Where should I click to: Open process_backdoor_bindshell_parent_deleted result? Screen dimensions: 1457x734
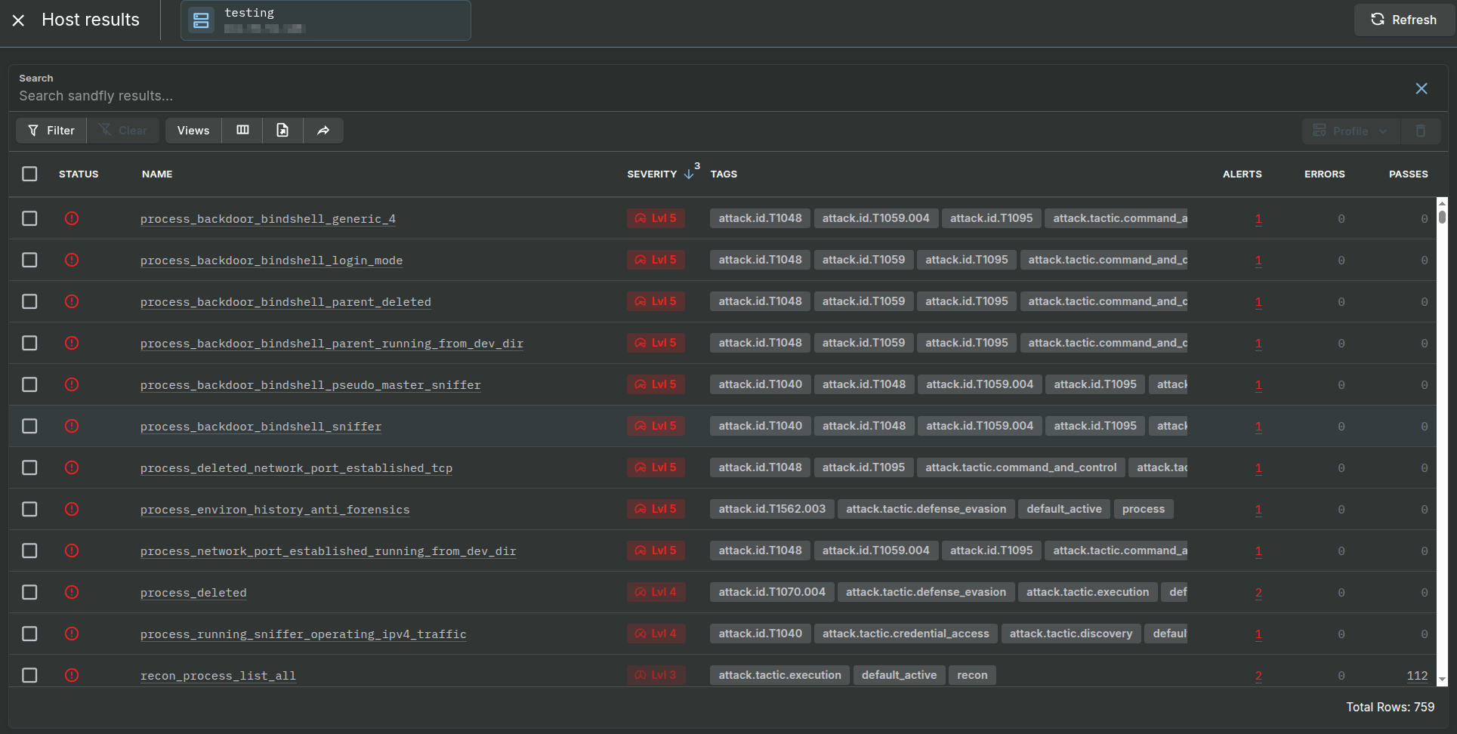[x=286, y=302]
